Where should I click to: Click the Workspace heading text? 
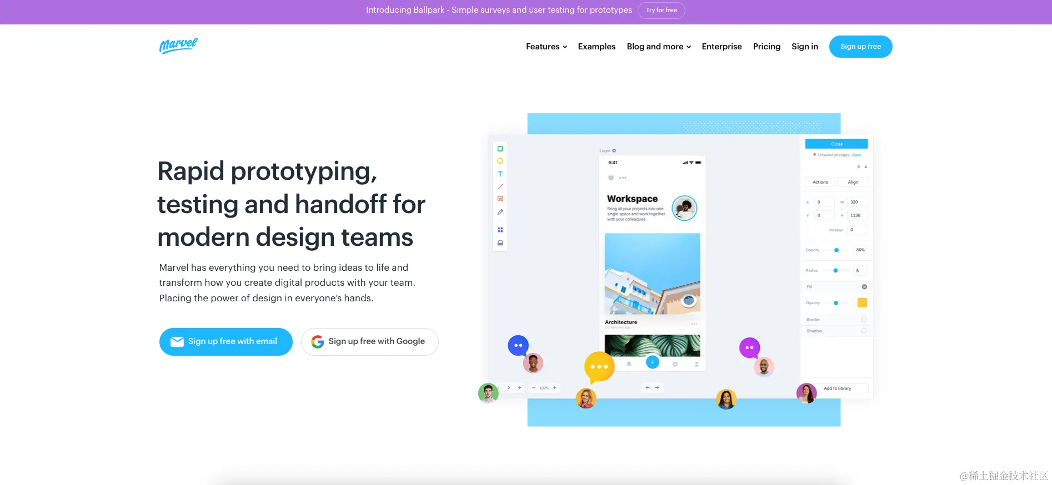(632, 199)
